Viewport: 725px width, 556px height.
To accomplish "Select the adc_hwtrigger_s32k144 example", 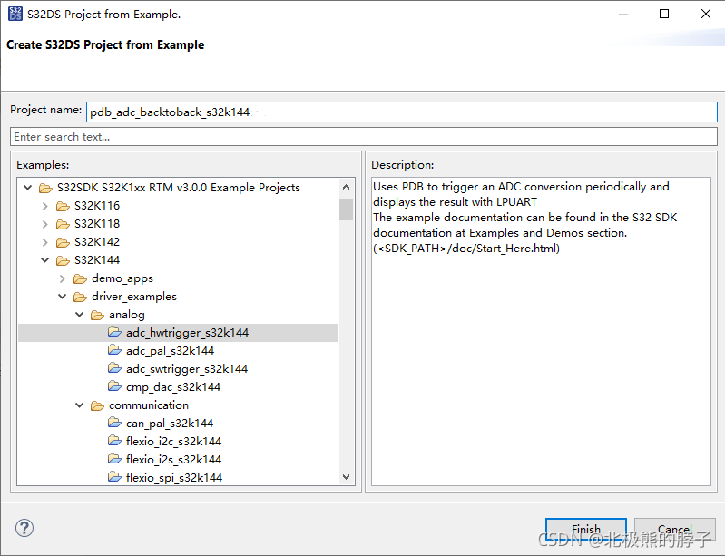I will tap(187, 332).
